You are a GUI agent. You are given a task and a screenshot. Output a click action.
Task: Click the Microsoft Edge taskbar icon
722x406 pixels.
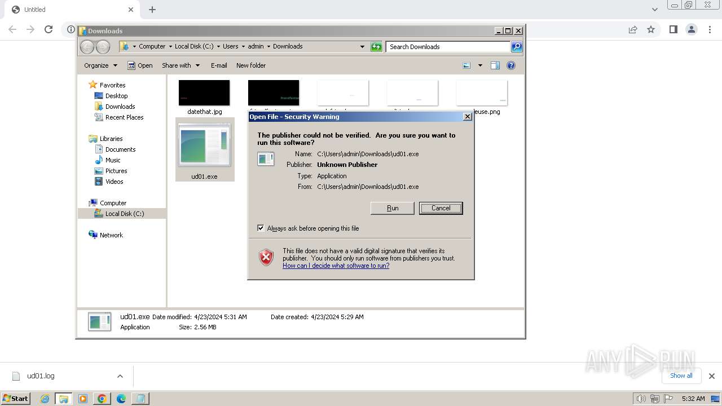coord(121,399)
